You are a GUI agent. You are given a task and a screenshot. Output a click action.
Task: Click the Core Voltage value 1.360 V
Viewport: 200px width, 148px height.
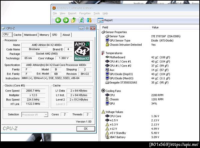pyautogui.click(x=64, y=58)
